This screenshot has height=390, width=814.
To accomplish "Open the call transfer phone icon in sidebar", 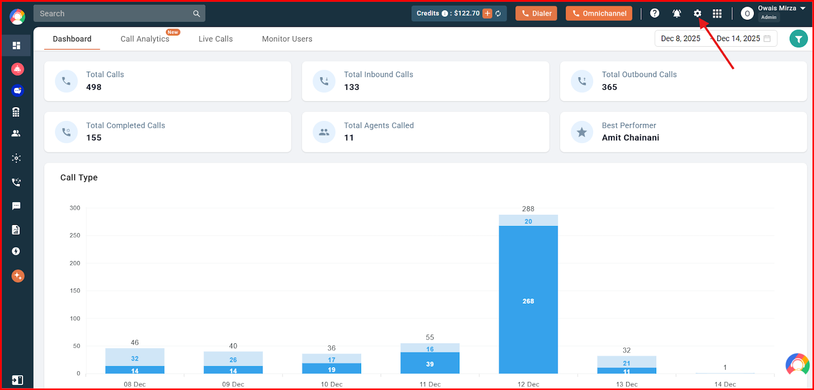I will (16, 182).
